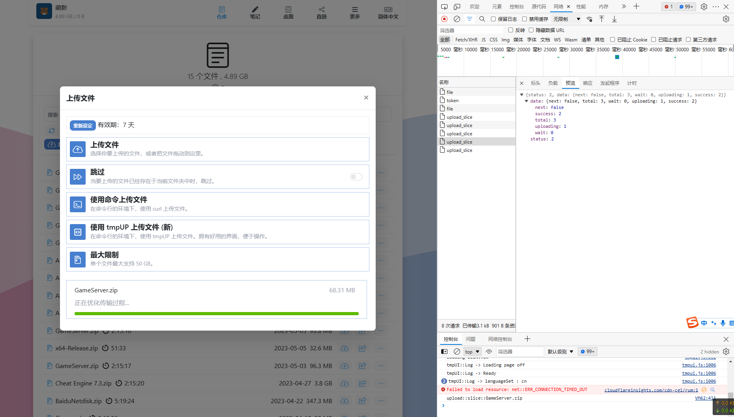Switch language via 简体中文 nav item

coord(388,12)
